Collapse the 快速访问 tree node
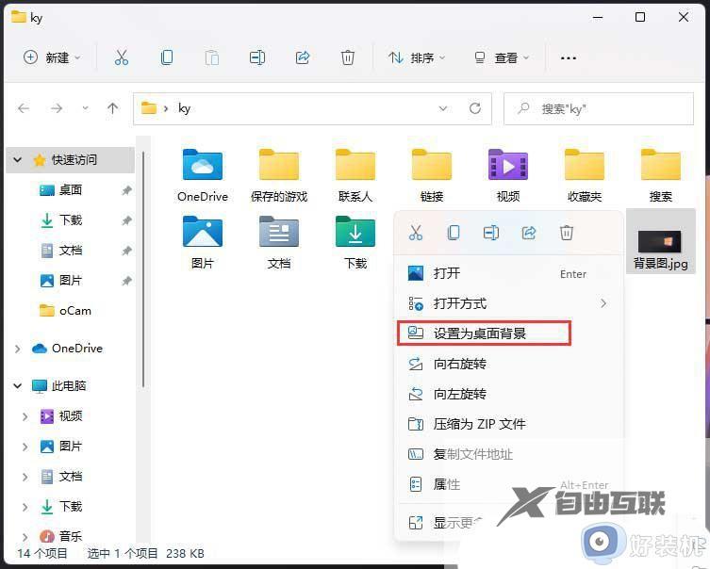This screenshot has height=569, width=710. click(18, 159)
